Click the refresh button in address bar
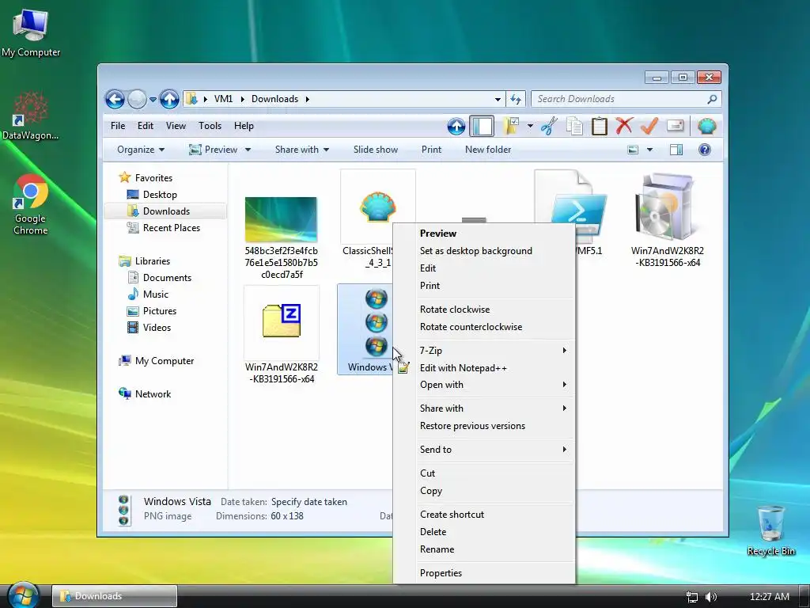The height and width of the screenshot is (608, 810). tap(516, 99)
